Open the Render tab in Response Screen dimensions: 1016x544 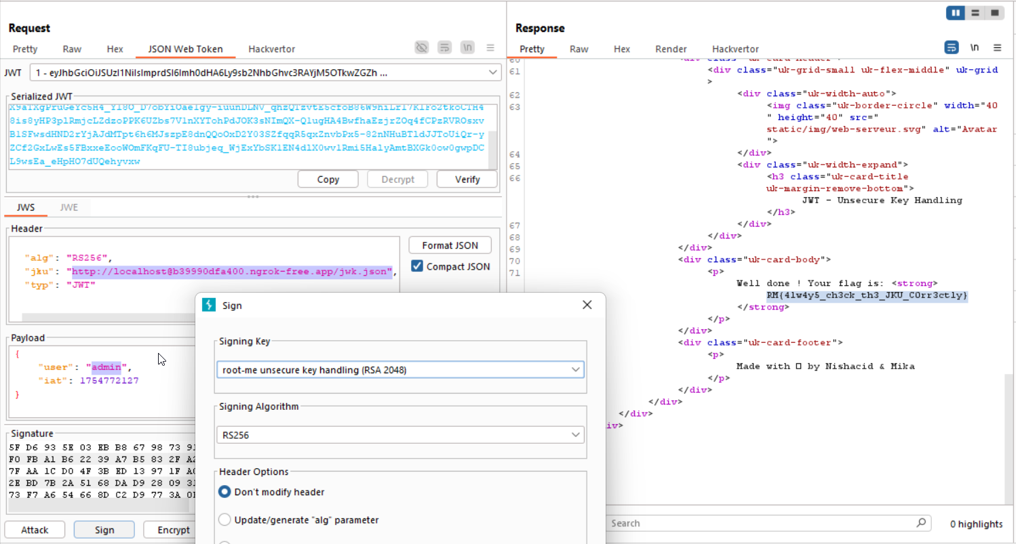pos(671,49)
